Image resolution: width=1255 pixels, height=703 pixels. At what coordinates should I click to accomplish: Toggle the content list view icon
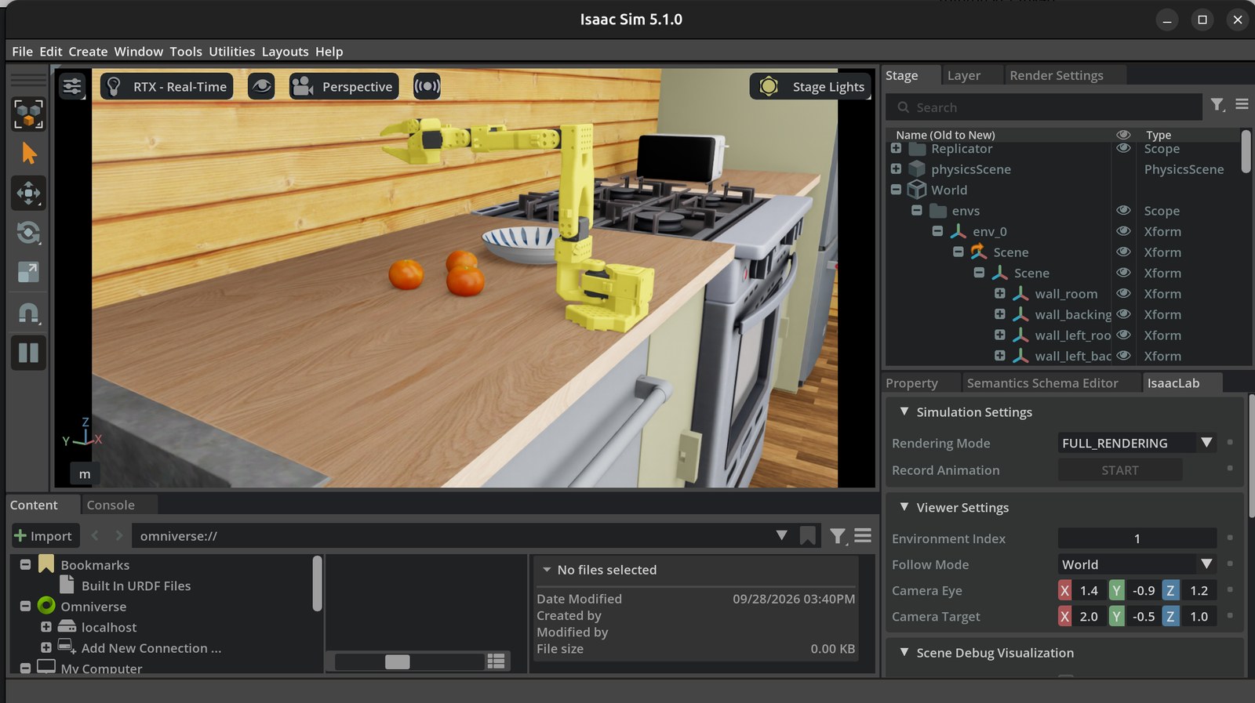tap(496, 661)
